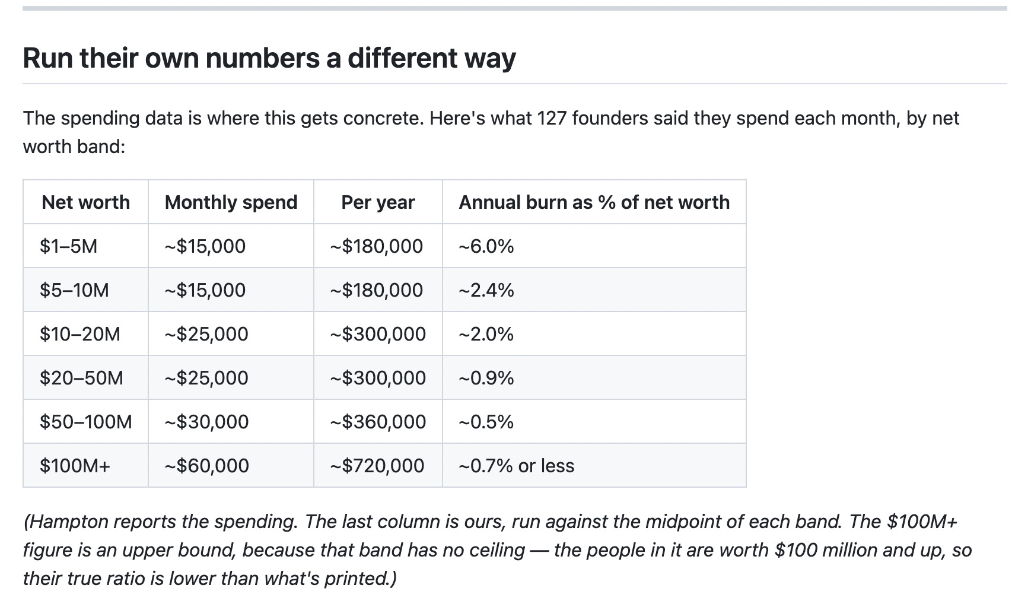Click the $100M+ net worth cell

85,465
